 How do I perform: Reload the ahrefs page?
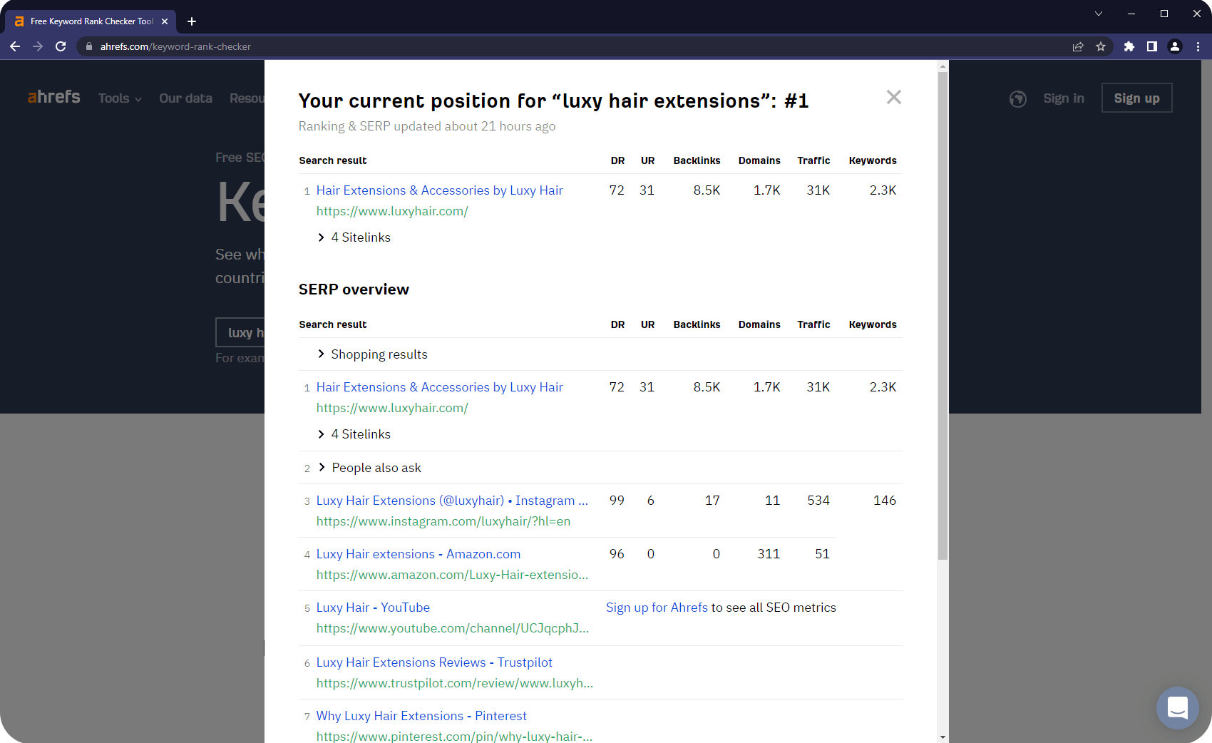61,46
